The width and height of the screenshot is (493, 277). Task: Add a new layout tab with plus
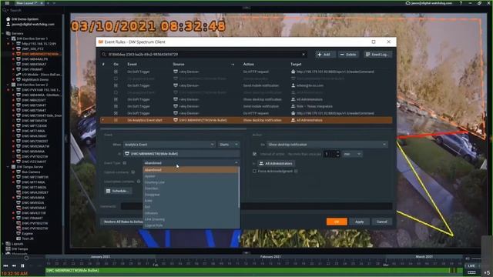[x=48, y=3]
